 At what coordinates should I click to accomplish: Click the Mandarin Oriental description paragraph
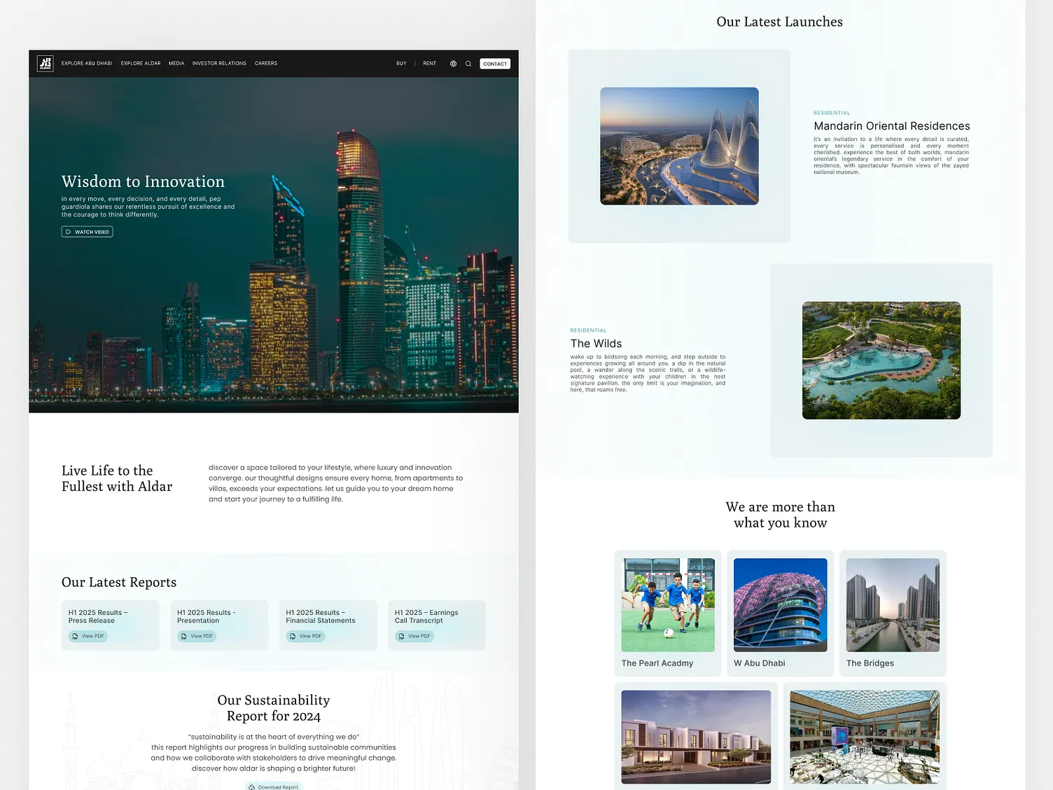click(891, 155)
